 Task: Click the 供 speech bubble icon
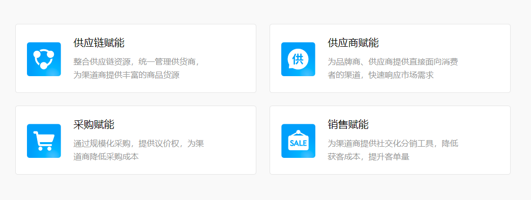point(298,59)
